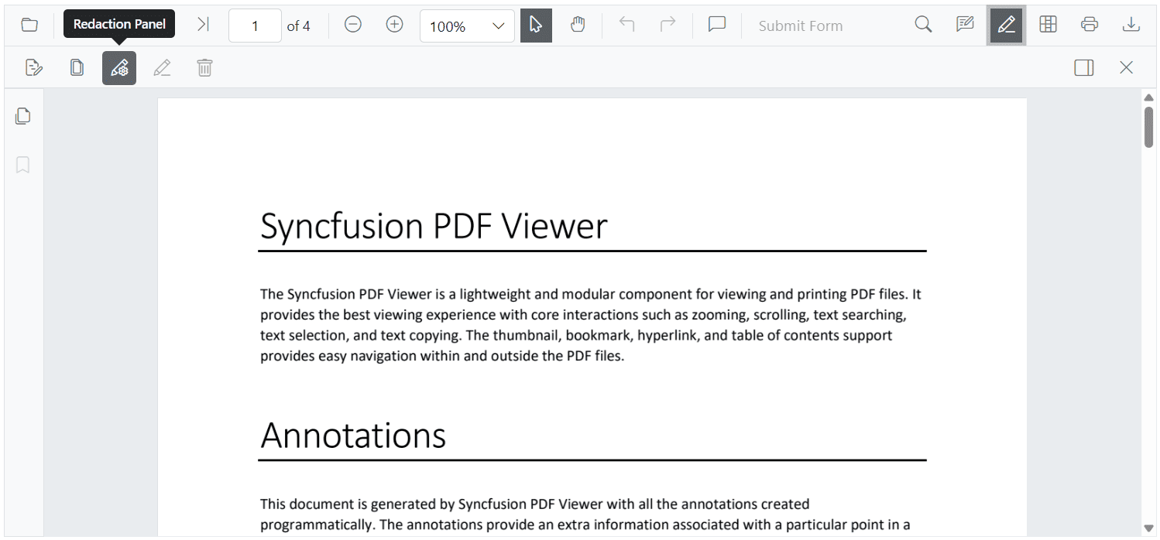This screenshot has height=540, width=1160.
Task: Redo the last action
Action: click(668, 25)
